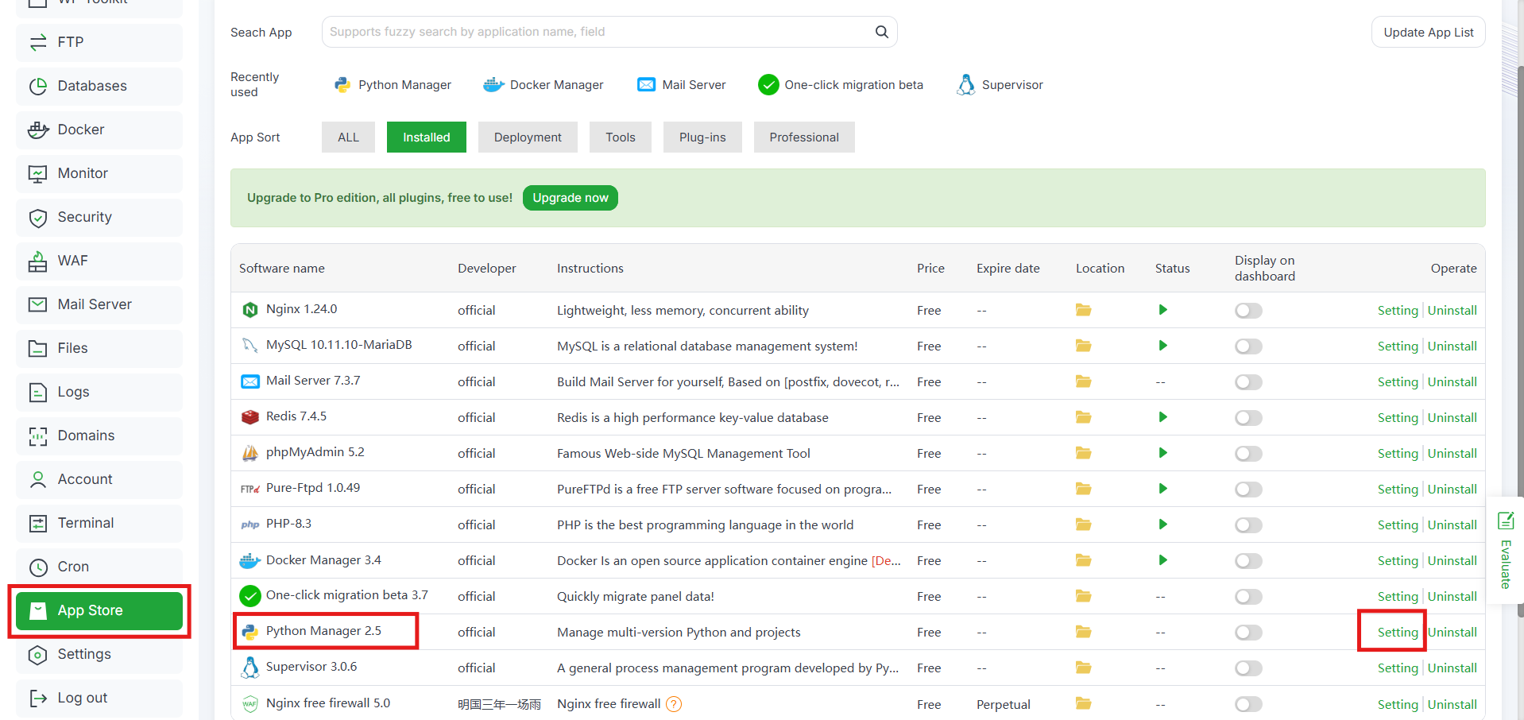Click Pure-Ftpd folder location icon
The image size is (1524, 720).
[1083, 489]
